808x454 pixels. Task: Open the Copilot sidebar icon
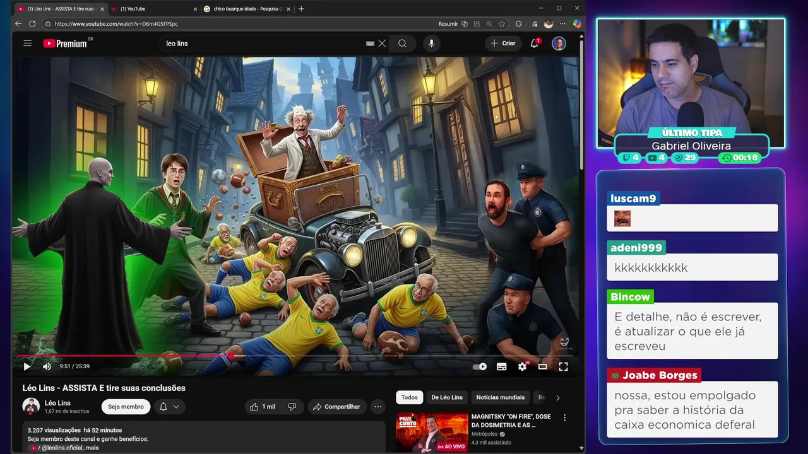coord(576,24)
